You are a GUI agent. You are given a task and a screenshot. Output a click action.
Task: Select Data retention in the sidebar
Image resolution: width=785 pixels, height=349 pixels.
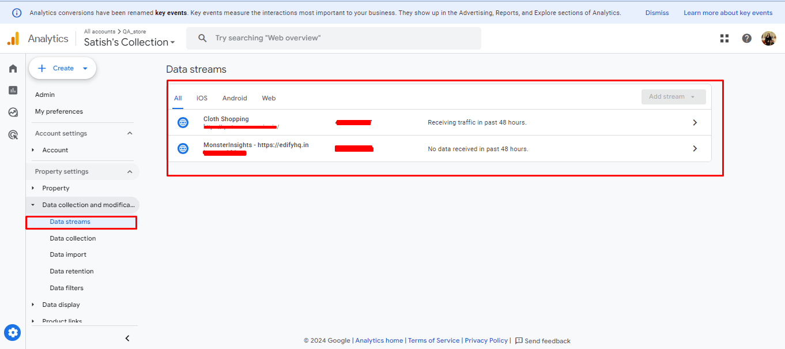pyautogui.click(x=71, y=271)
